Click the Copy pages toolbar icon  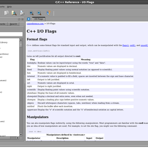tap(6, 13)
